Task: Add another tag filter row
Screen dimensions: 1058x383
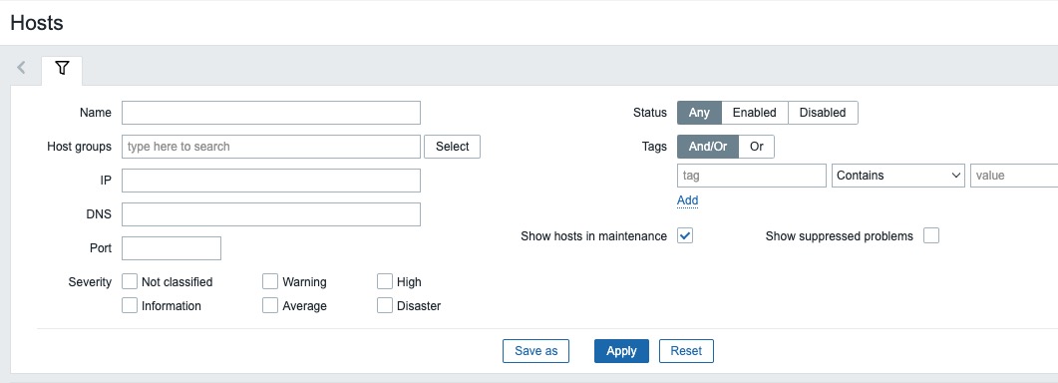Action: 688,199
